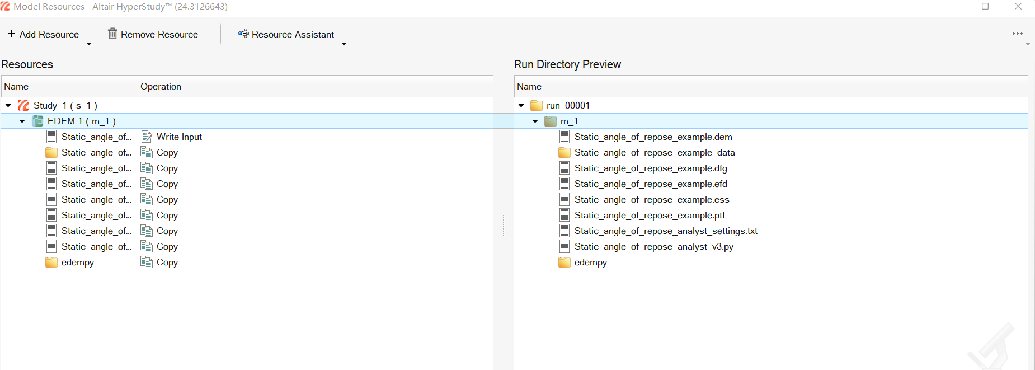This screenshot has width=1035, height=370.
Task: Open the Resource Assistant dropdown arrow
Action: coord(344,44)
